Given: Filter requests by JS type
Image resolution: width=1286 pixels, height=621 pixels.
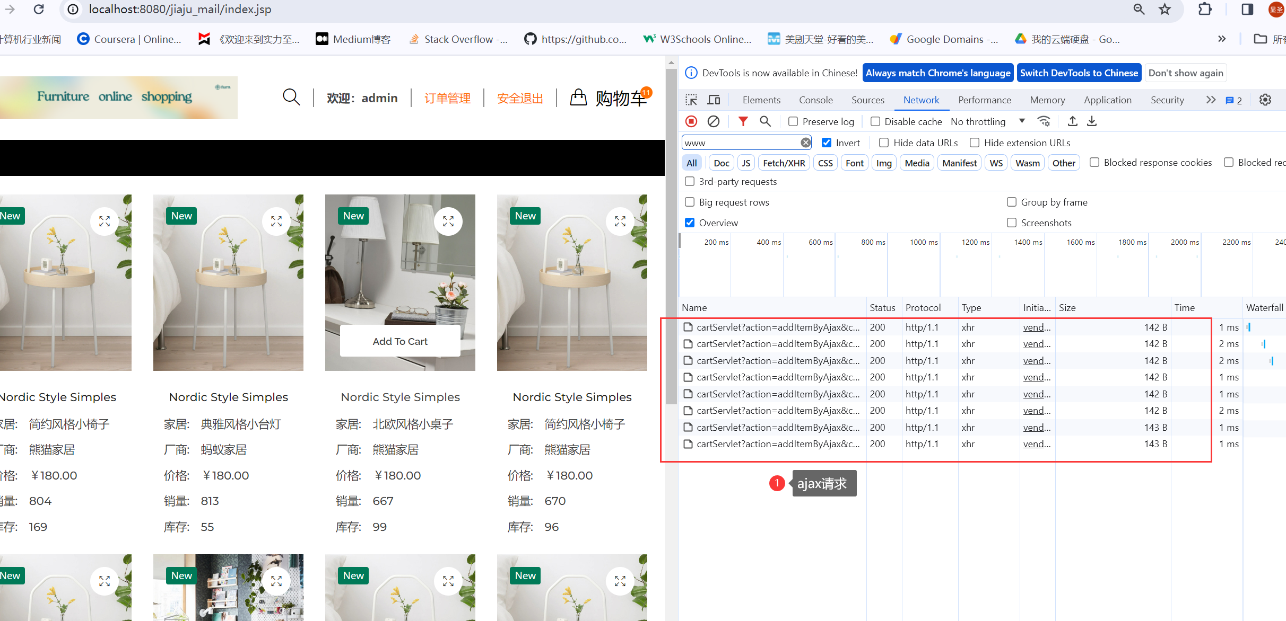Looking at the screenshot, I should [746, 163].
